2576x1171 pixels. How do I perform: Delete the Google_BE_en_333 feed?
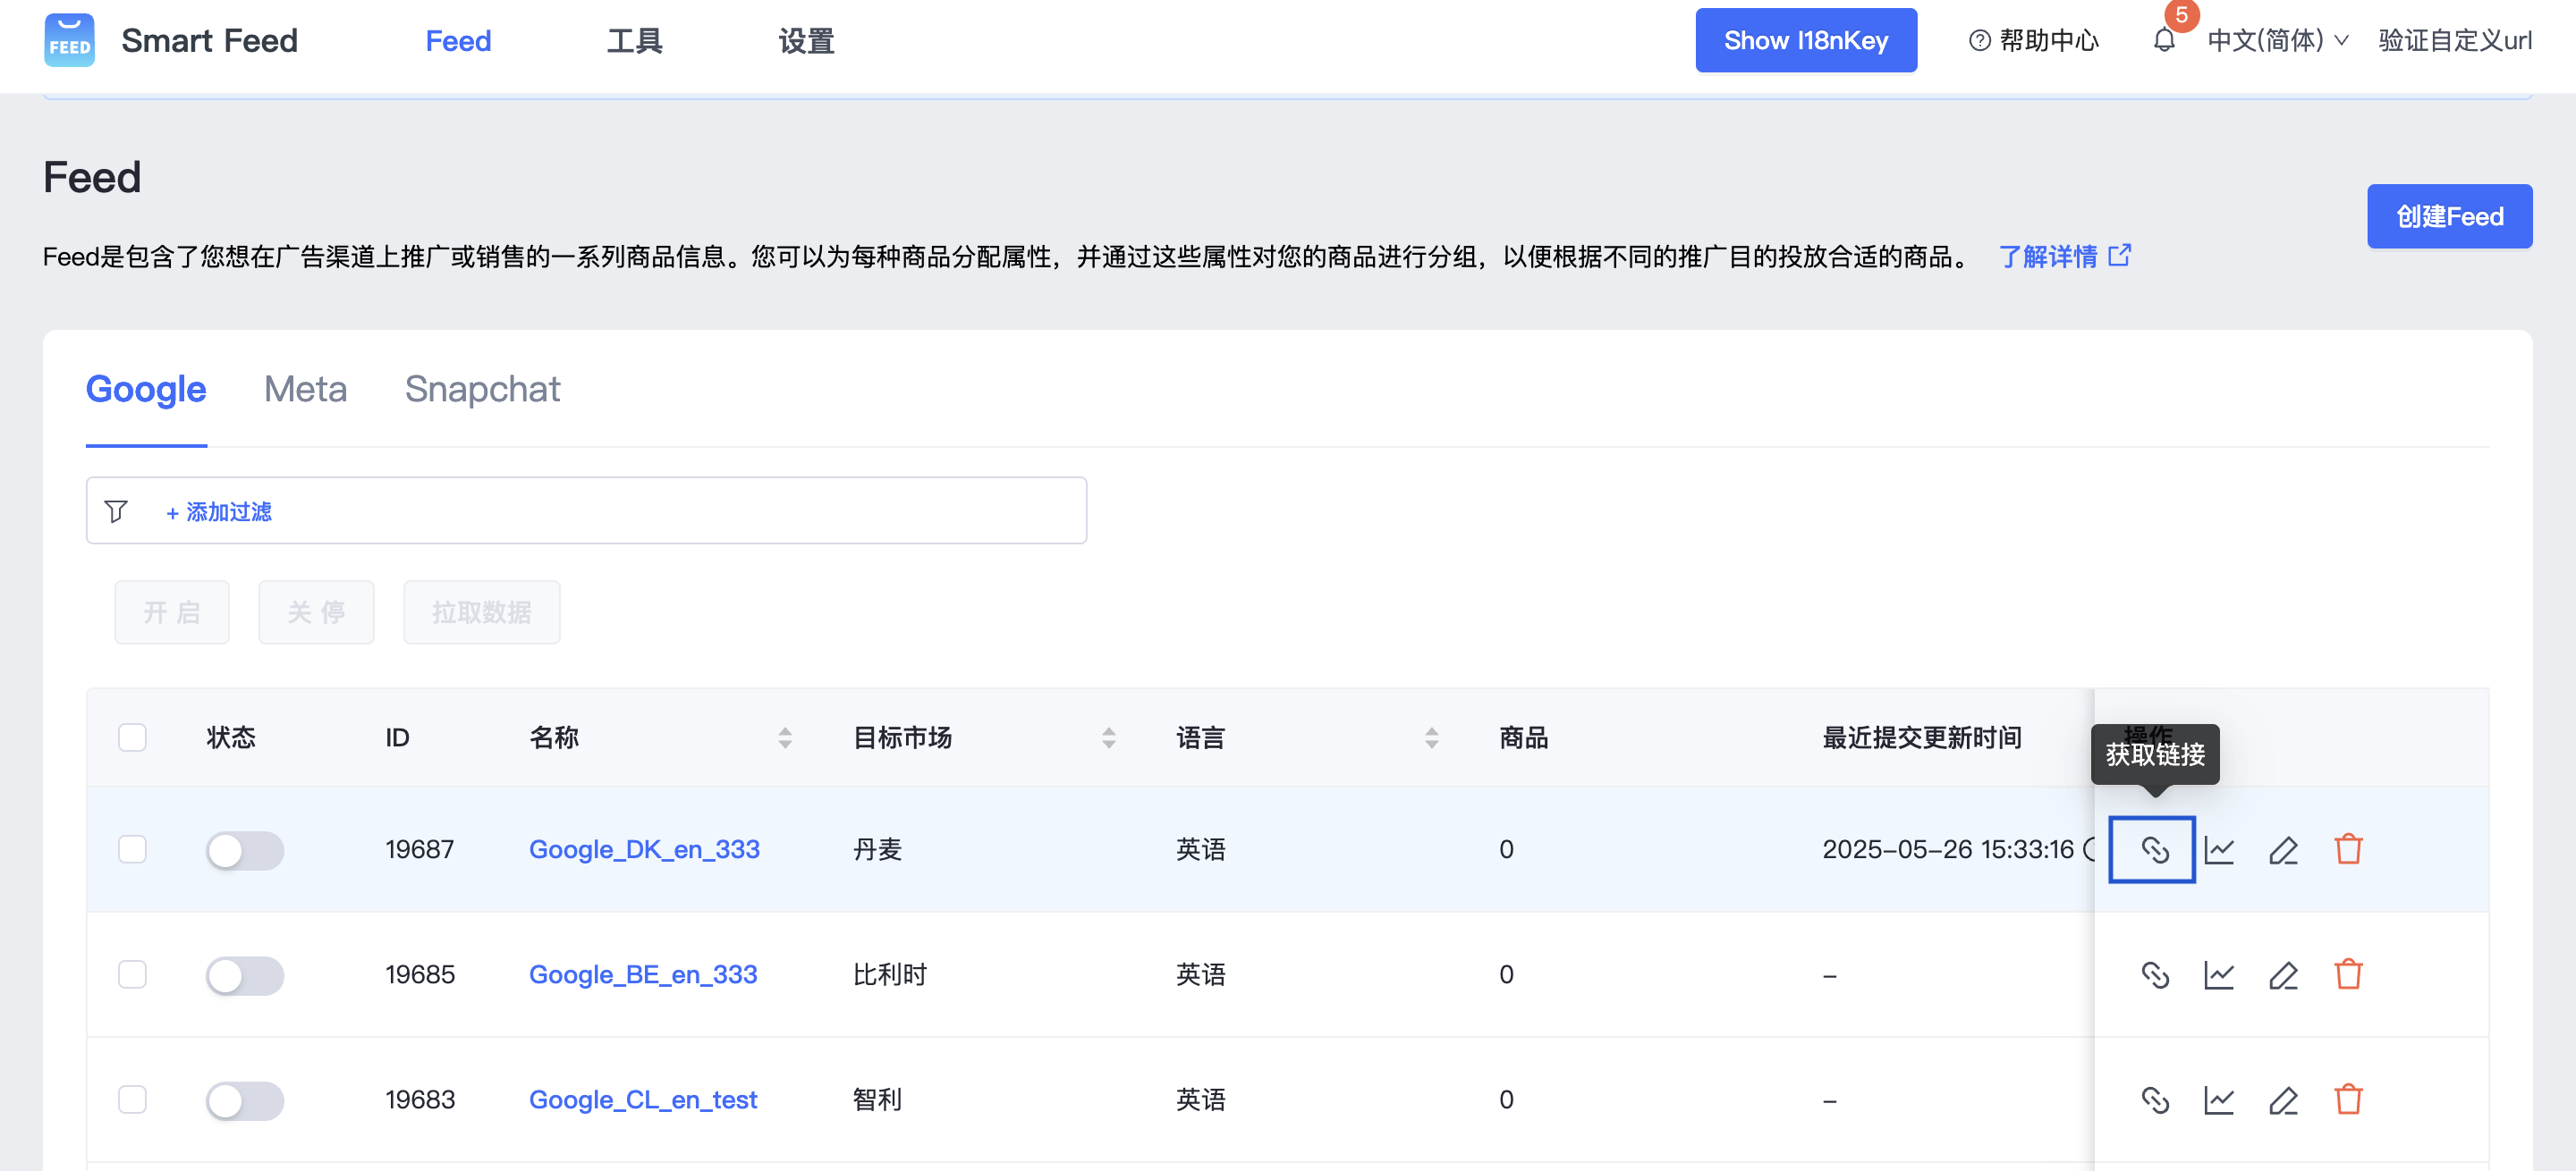click(x=2348, y=974)
